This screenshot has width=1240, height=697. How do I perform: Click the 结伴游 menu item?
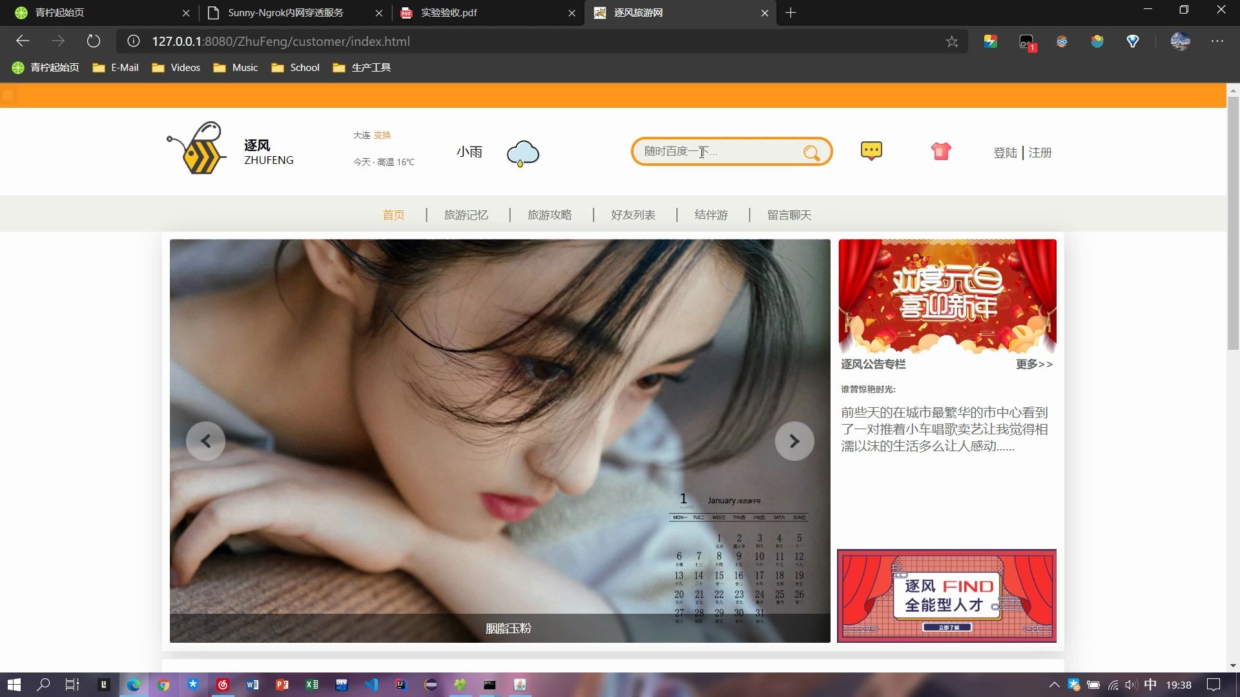click(x=711, y=214)
